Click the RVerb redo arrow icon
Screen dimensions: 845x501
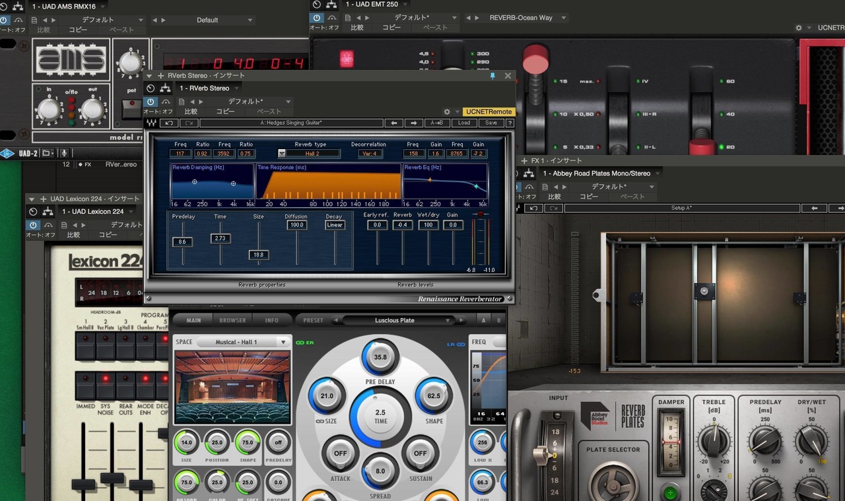189,123
